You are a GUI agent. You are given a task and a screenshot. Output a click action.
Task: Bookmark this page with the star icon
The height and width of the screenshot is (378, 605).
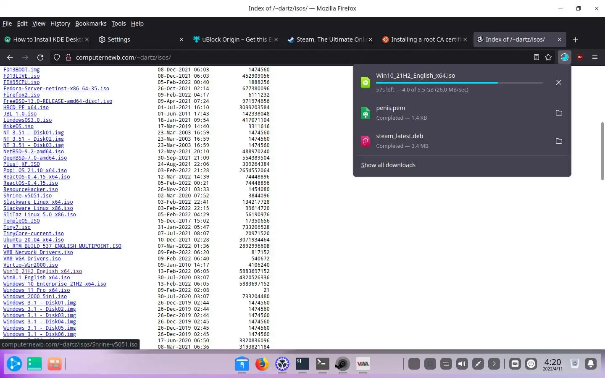[x=548, y=57]
